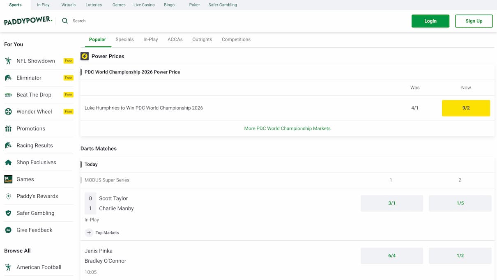
Task: Select the yellow 9/2 Power Price odds
Action: point(466,108)
